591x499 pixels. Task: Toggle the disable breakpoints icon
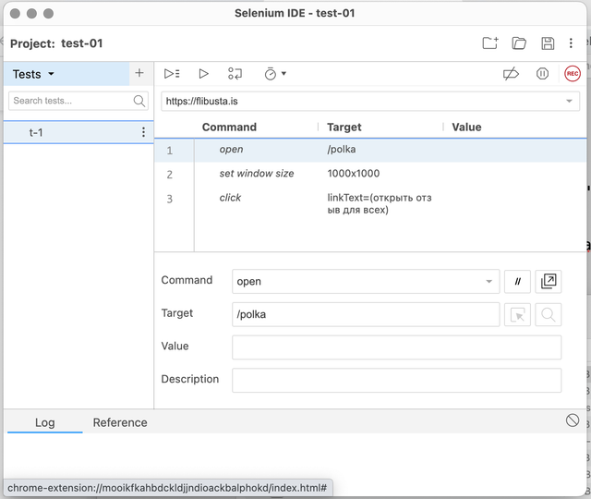pos(511,74)
